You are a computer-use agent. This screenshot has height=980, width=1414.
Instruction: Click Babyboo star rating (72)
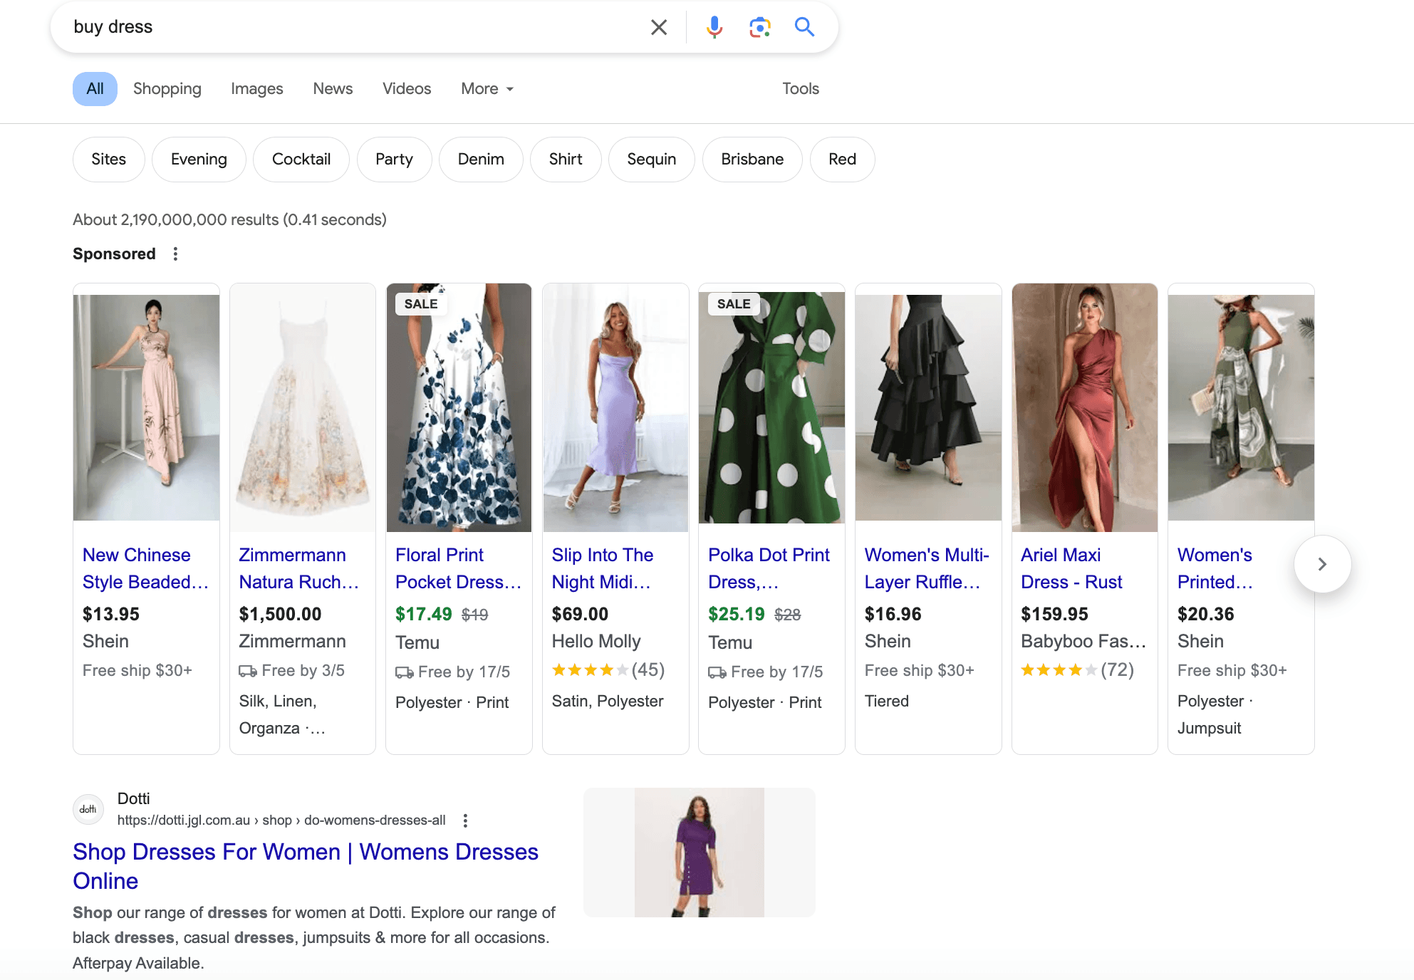(1077, 669)
